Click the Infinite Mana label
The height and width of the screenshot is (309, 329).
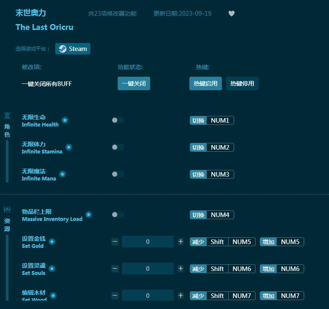pos(39,179)
